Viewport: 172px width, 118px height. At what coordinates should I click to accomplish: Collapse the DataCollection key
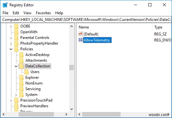coord(16,66)
